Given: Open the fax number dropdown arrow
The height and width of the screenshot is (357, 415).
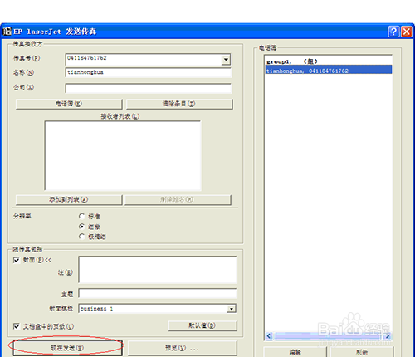Looking at the screenshot, I should [226, 59].
